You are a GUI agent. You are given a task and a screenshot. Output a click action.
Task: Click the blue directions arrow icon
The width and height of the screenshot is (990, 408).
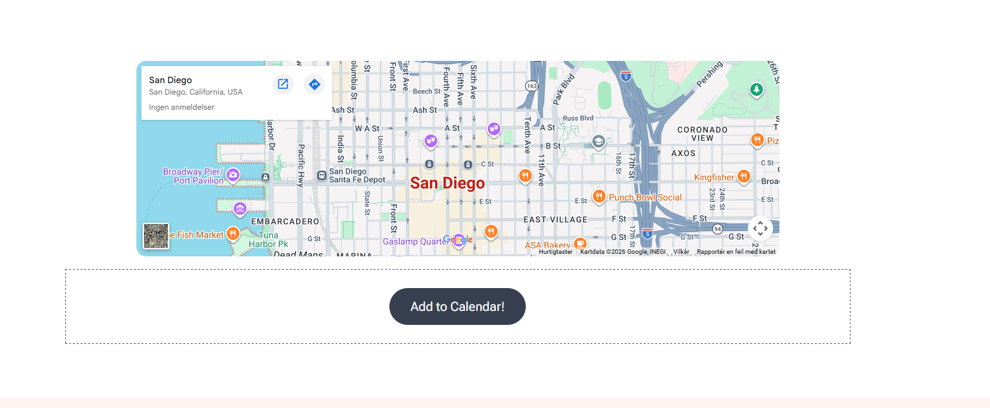coord(314,84)
